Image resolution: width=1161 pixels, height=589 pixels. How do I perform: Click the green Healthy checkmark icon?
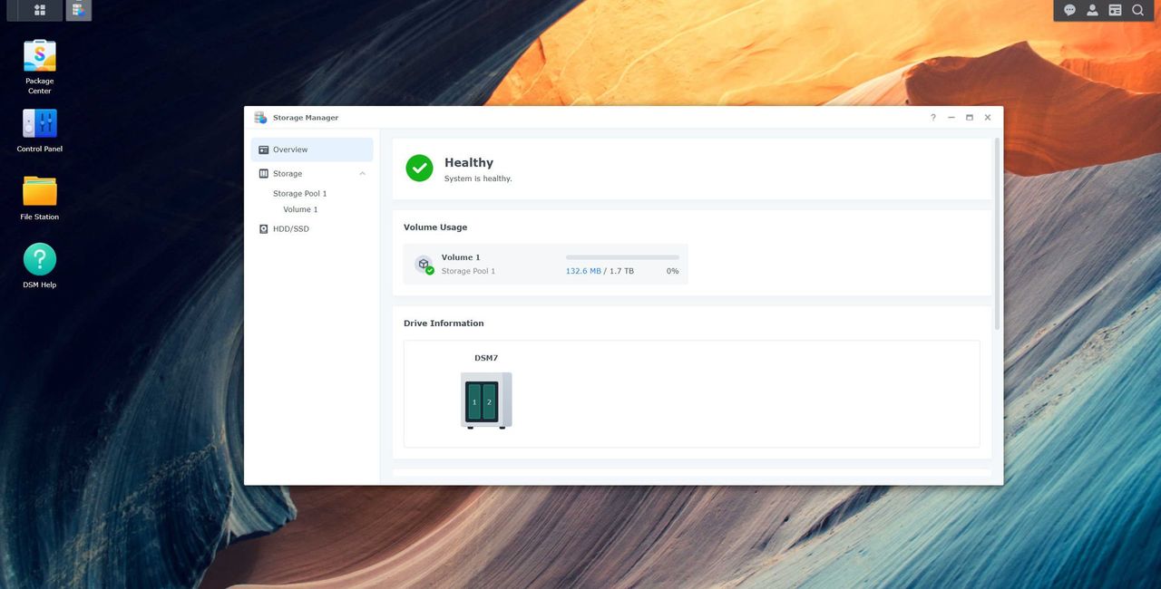pos(419,168)
